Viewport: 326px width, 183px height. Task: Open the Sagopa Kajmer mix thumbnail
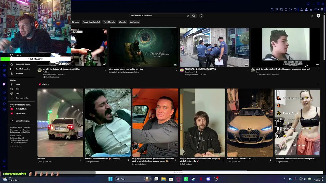point(143,47)
